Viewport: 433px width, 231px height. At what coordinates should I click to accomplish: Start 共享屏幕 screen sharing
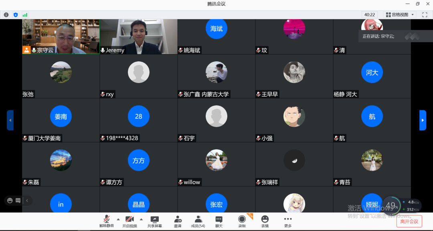tap(154, 221)
